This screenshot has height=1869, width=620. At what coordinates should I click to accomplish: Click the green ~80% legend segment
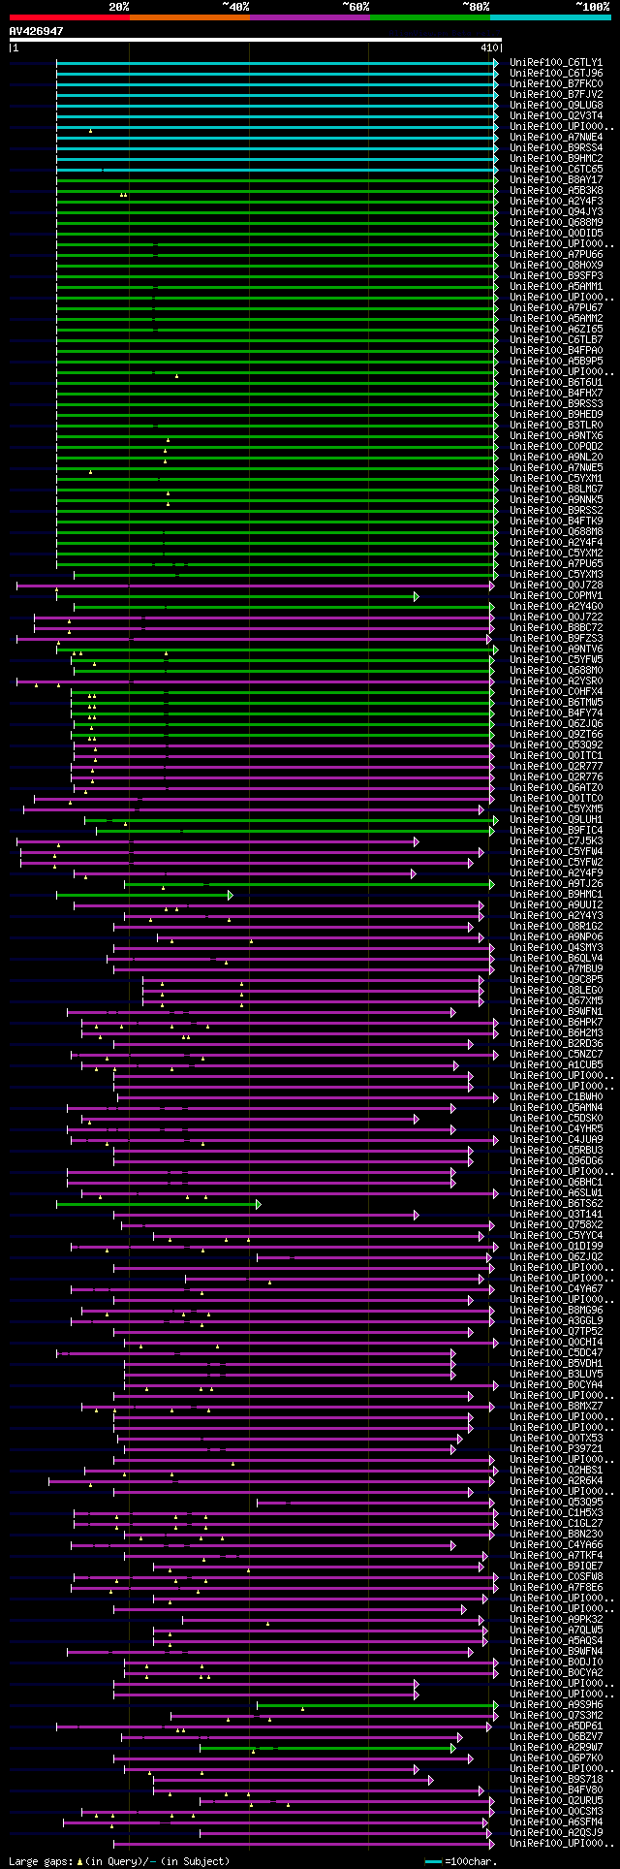click(430, 17)
